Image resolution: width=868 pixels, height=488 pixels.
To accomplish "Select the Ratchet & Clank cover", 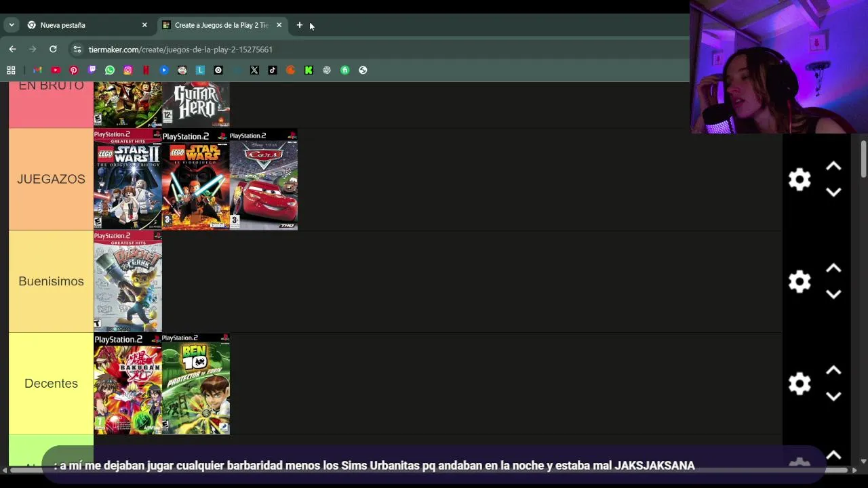I will (127, 281).
